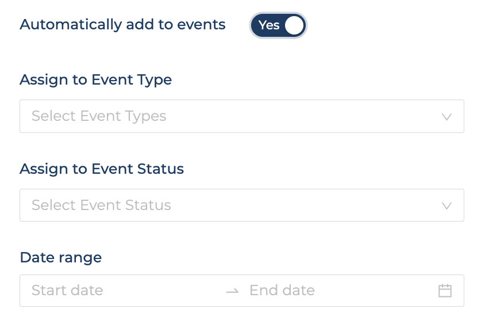The height and width of the screenshot is (328, 485).
Task: Click the Yes text on the switch
Action: pos(269,25)
